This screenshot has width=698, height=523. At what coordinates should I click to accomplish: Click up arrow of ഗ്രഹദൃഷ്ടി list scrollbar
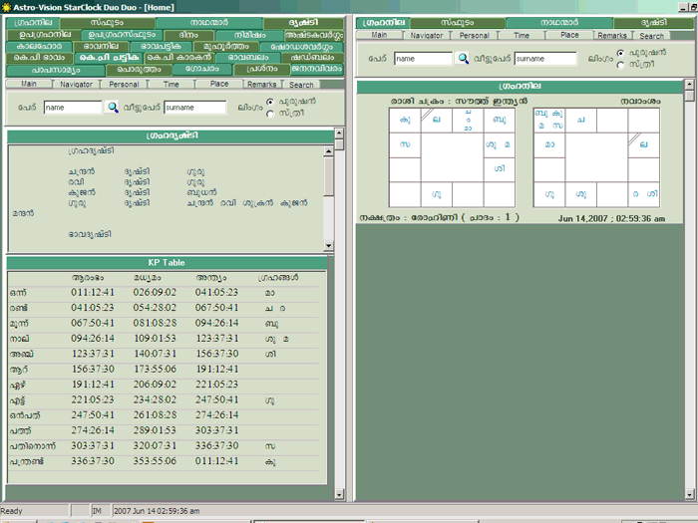coord(328,151)
